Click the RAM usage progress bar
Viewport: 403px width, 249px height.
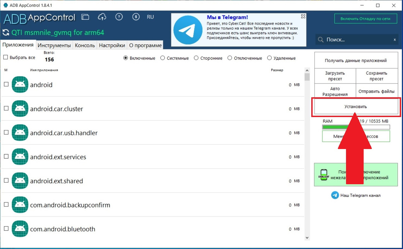coord(356,127)
